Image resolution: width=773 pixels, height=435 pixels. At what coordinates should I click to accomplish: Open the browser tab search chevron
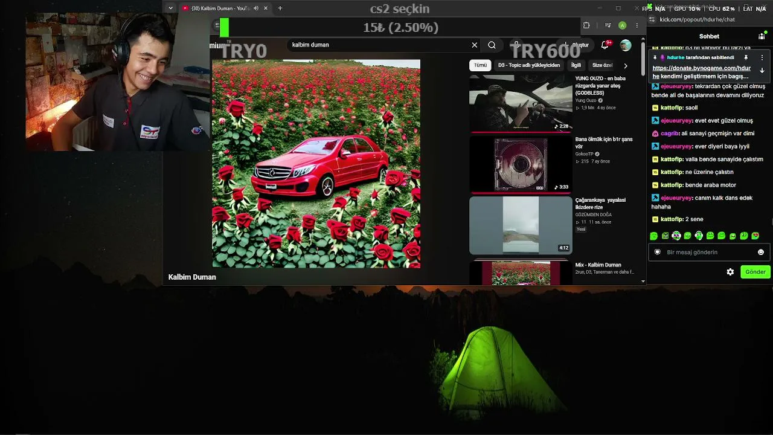point(171,8)
